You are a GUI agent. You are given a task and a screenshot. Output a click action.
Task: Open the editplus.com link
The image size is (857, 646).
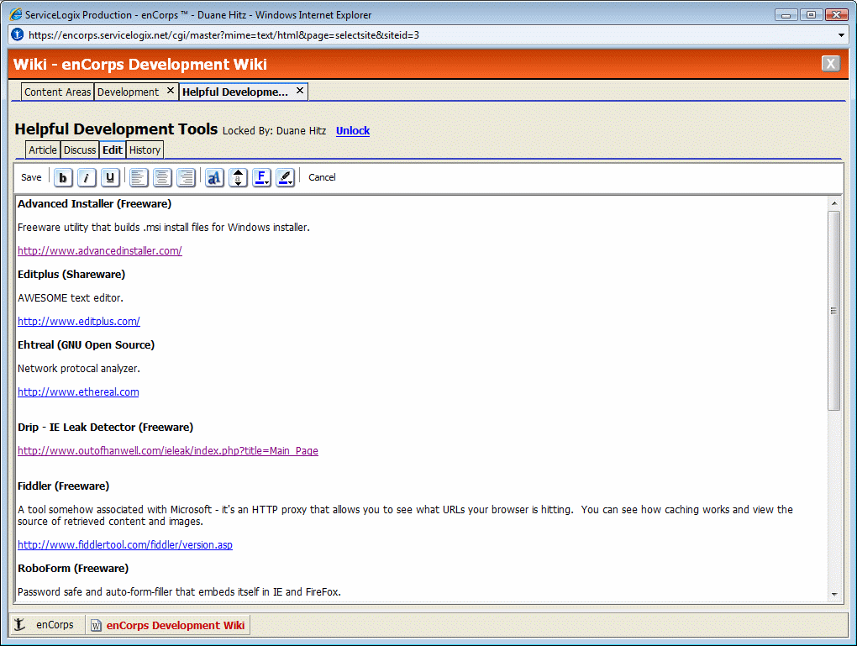79,322
